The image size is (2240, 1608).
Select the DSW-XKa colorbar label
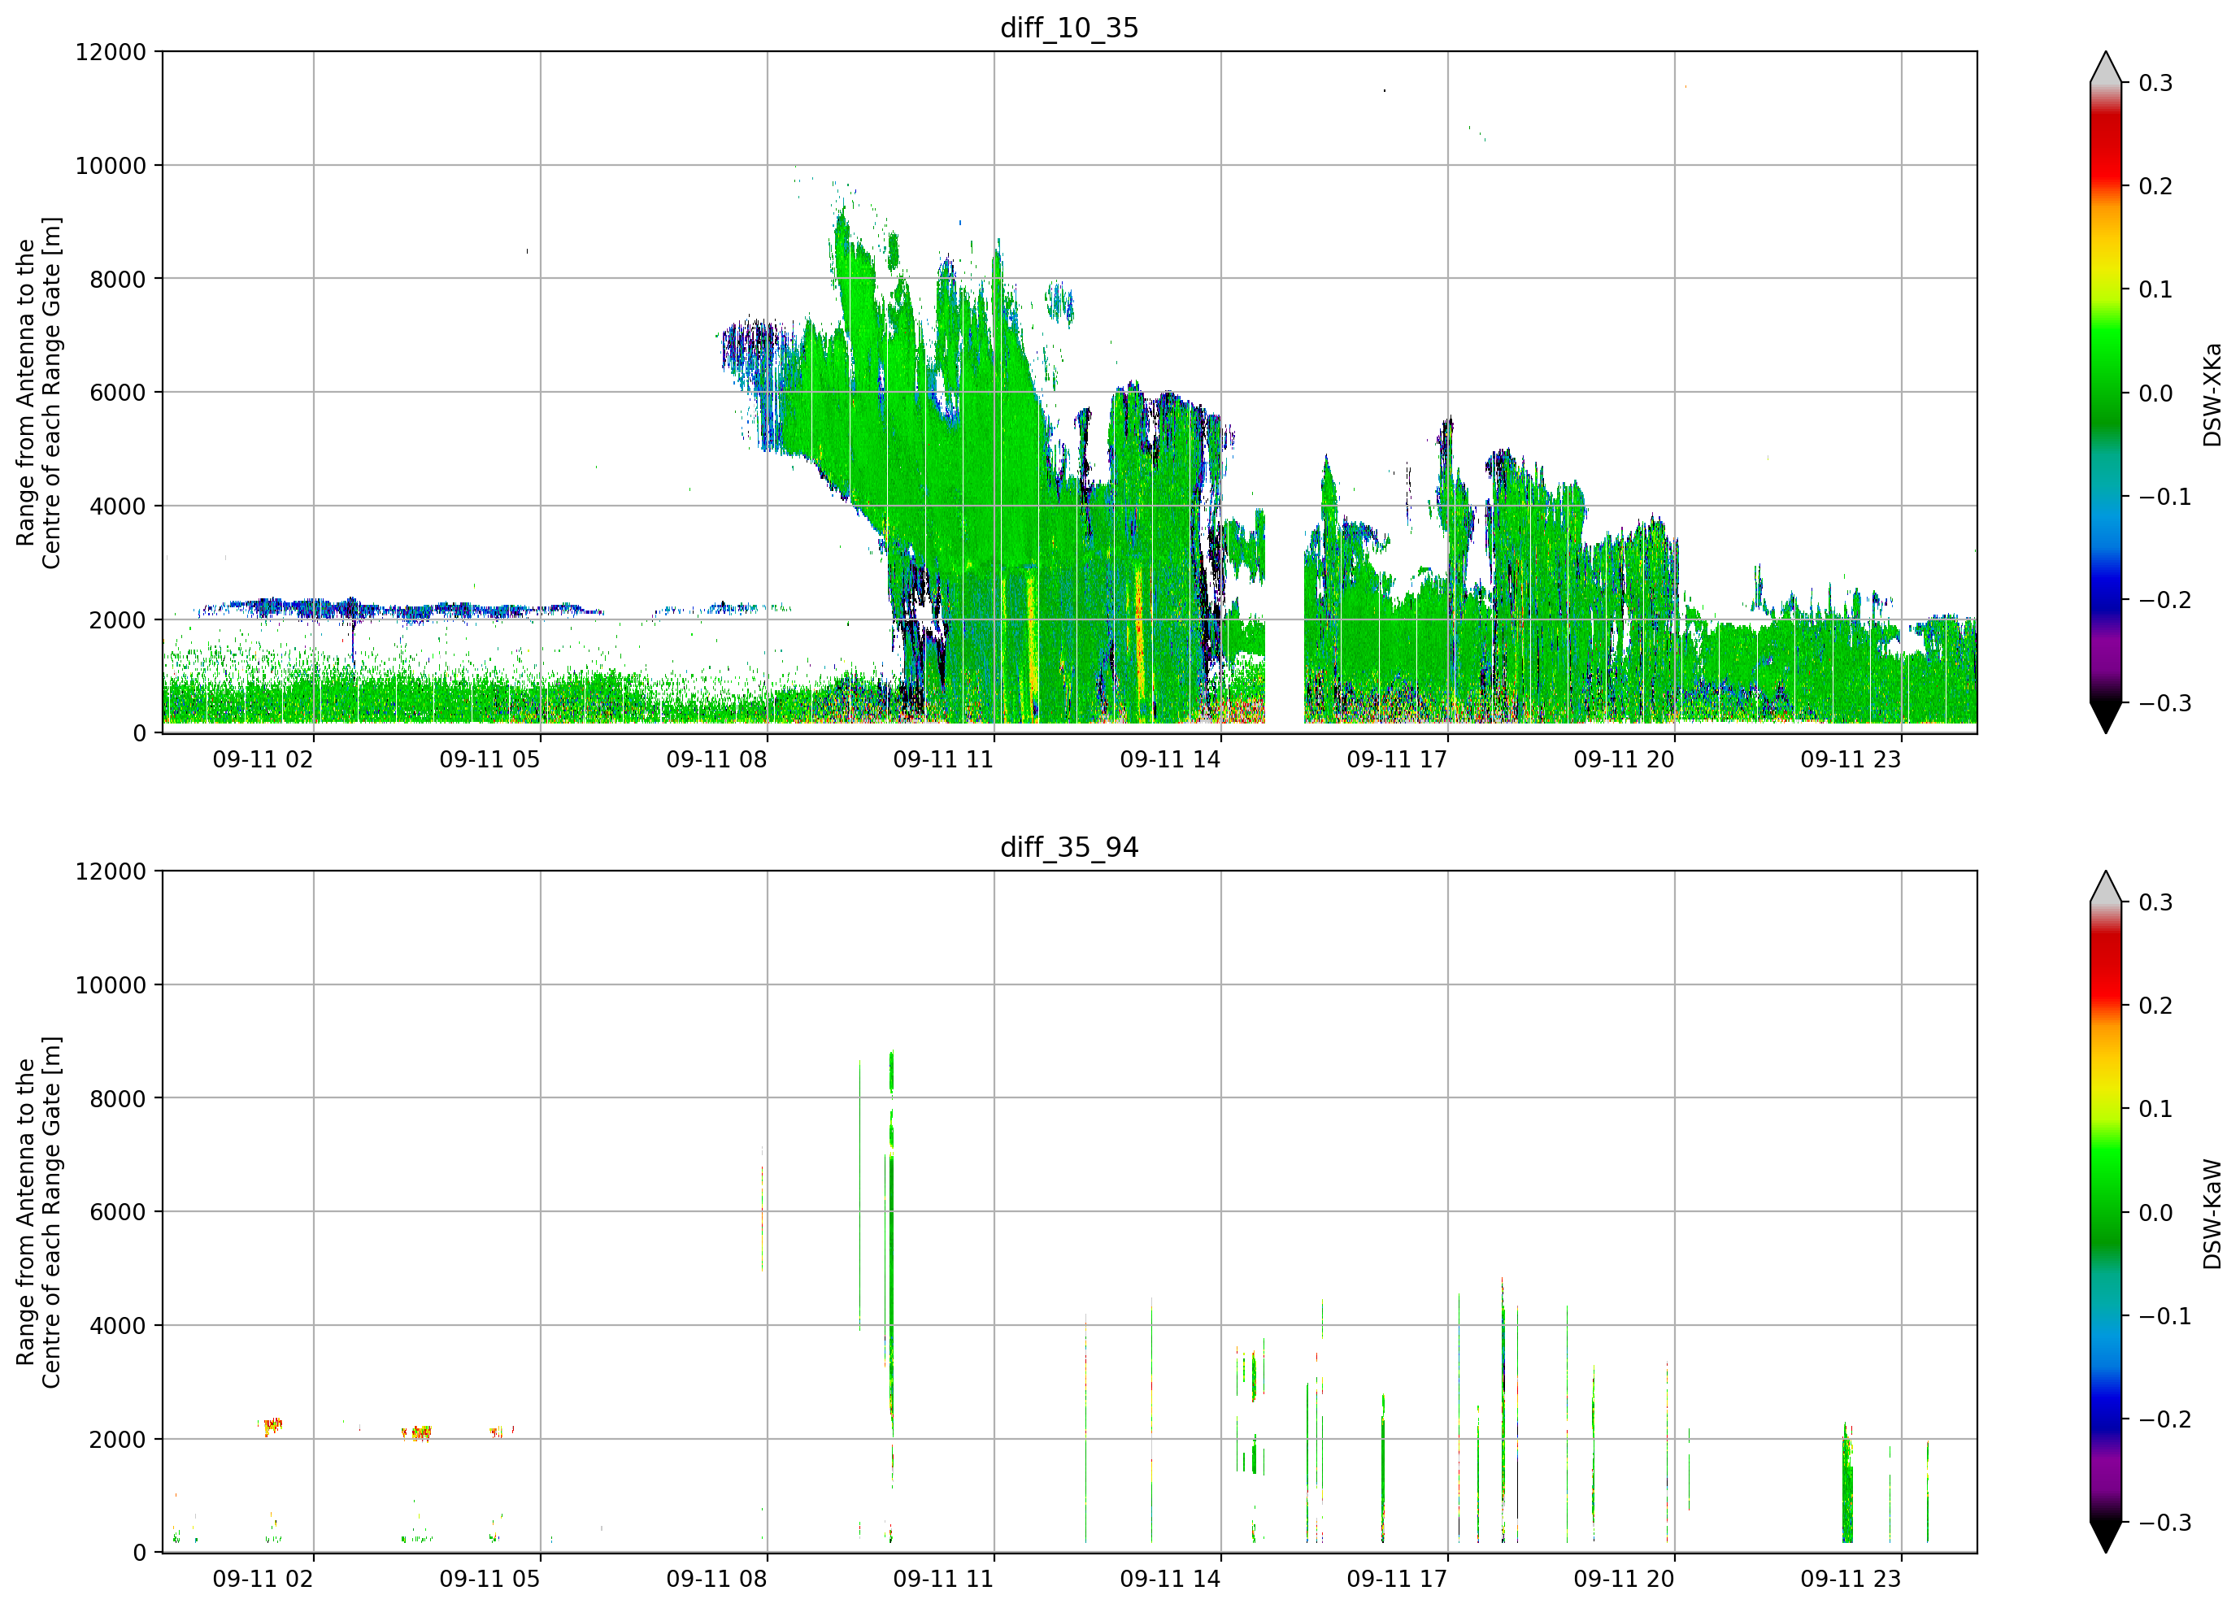coord(2212,394)
